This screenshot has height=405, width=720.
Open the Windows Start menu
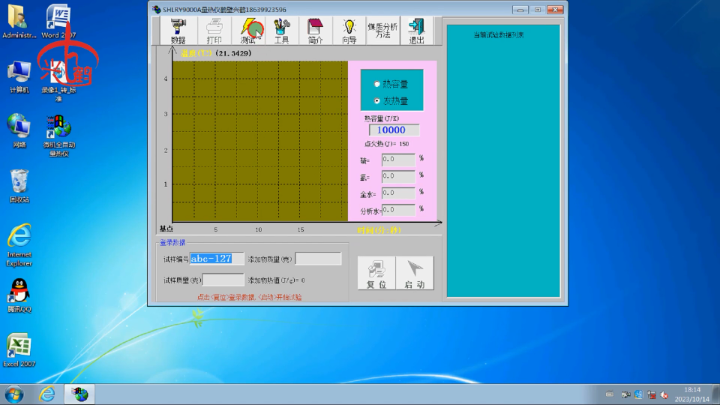(14, 394)
